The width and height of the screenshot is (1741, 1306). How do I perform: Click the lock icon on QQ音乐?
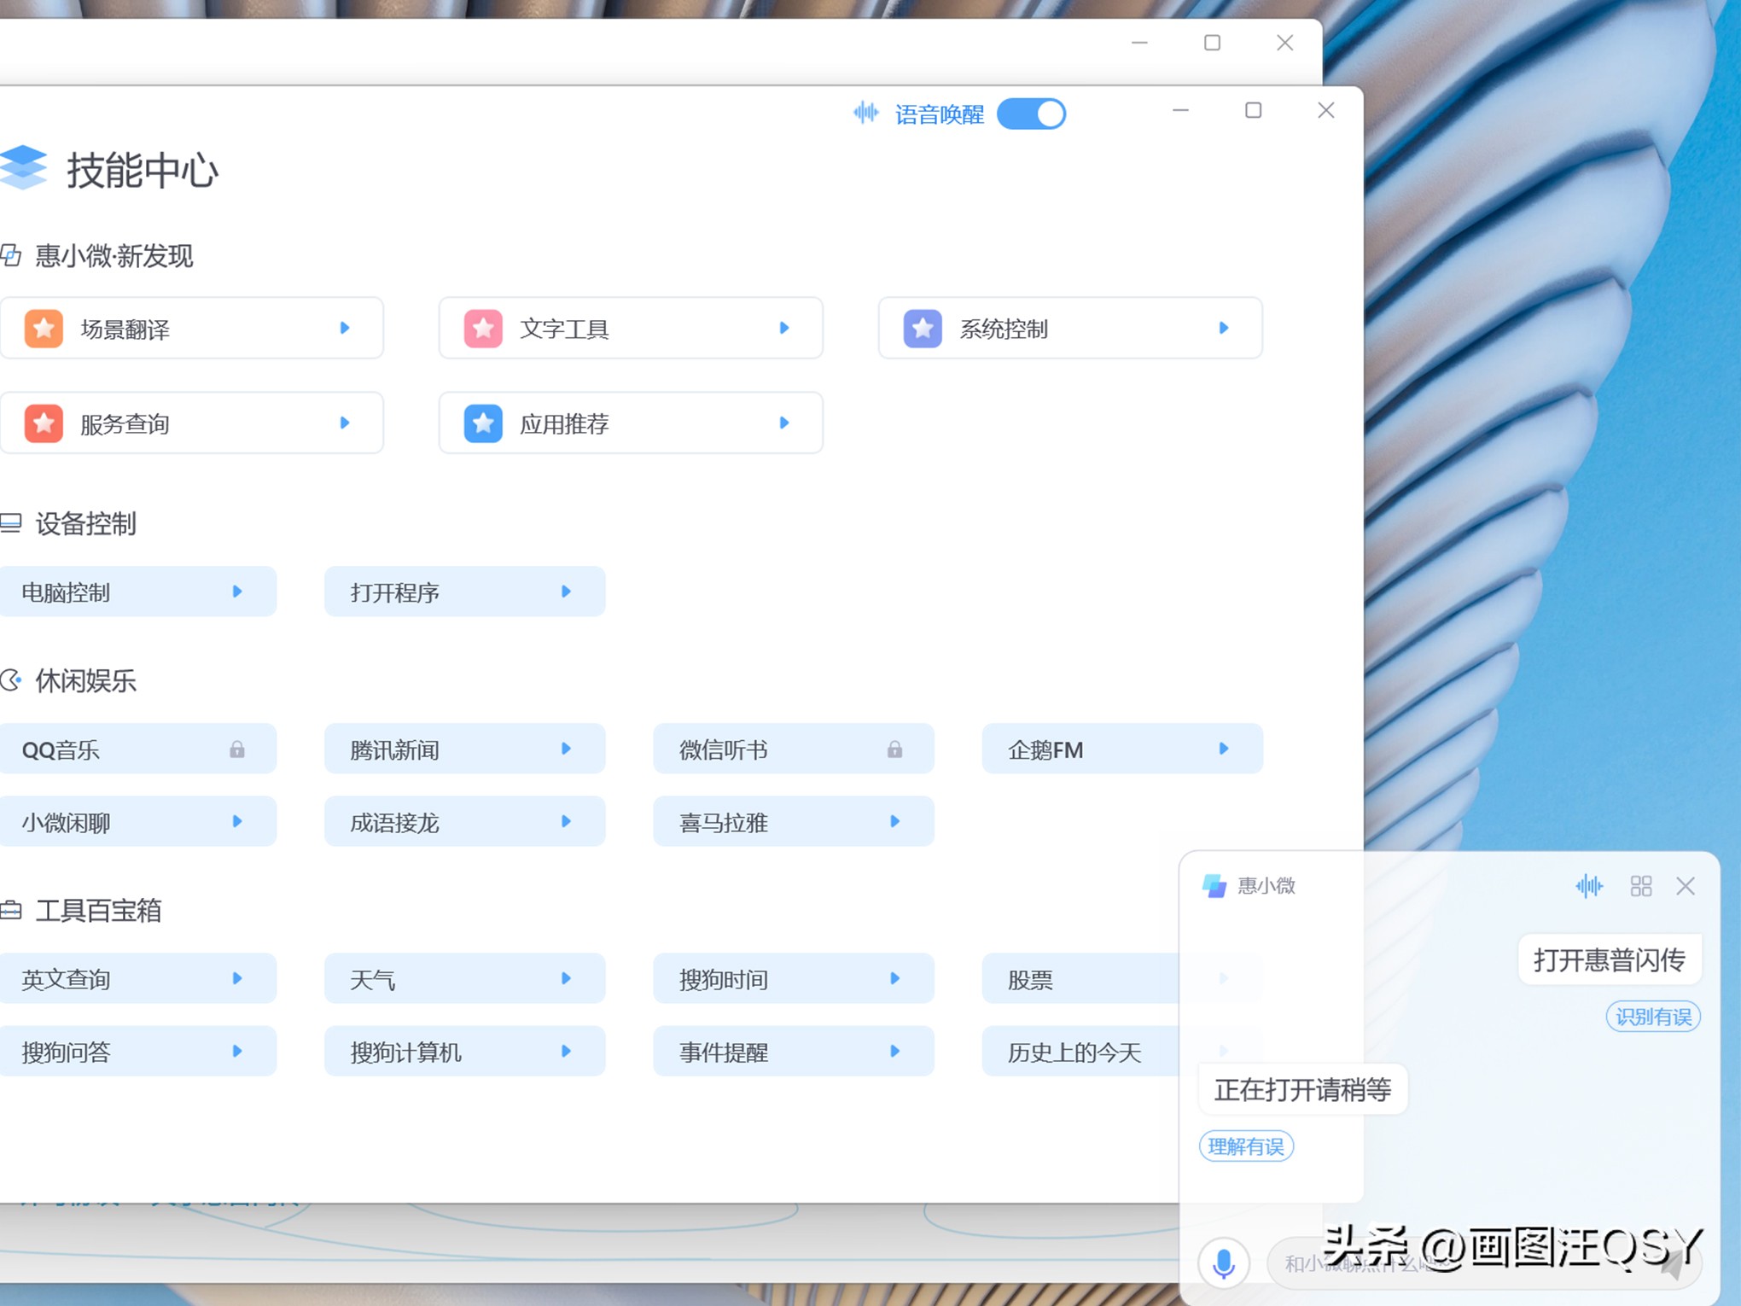(237, 749)
